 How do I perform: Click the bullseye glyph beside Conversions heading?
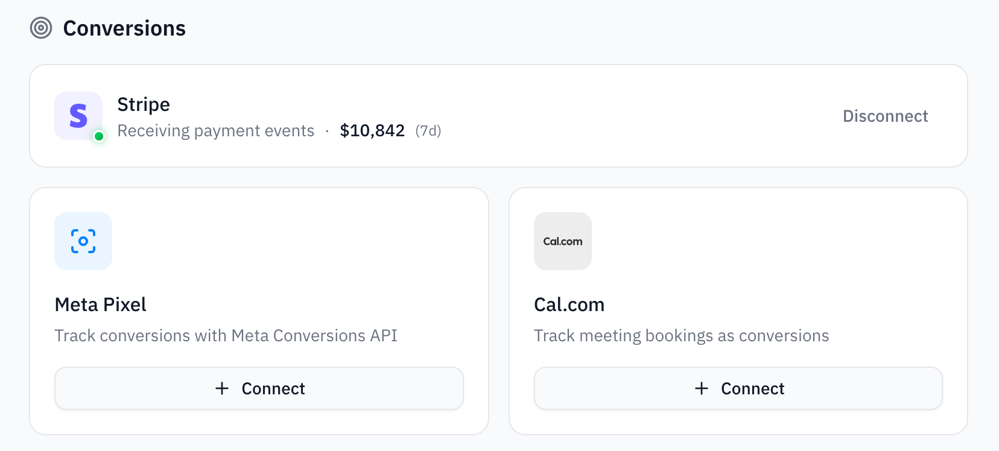(x=40, y=28)
